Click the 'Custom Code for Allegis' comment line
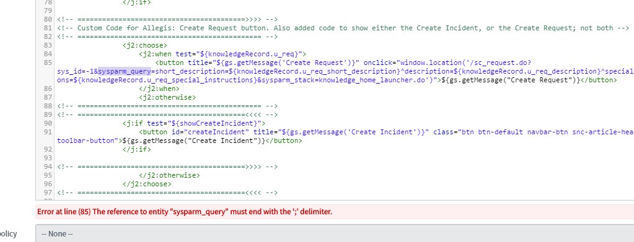 click(343, 28)
